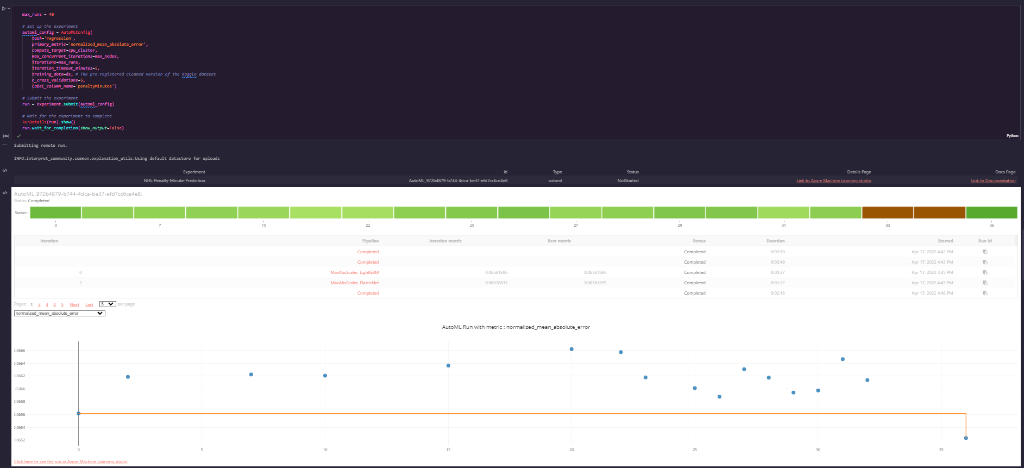Jump to the Last page link
This screenshot has width=1024, height=468.
(x=89, y=304)
